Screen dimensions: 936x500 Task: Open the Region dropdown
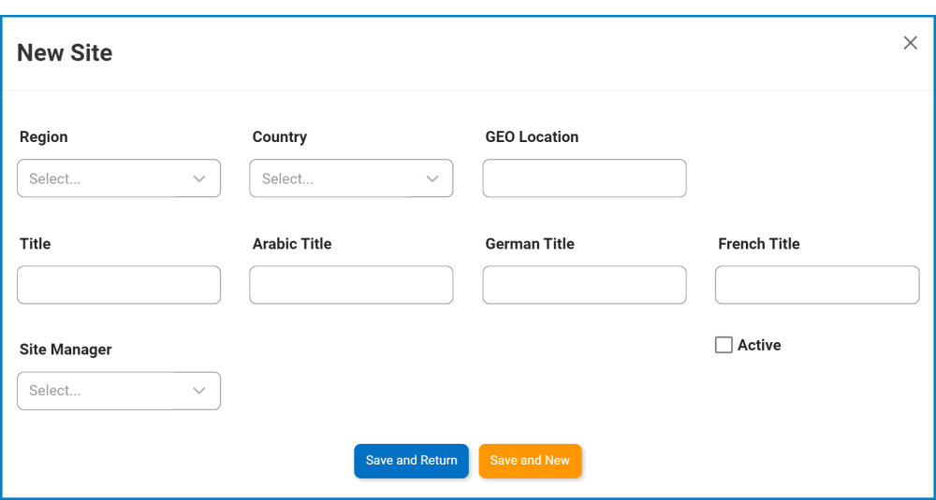(x=119, y=179)
